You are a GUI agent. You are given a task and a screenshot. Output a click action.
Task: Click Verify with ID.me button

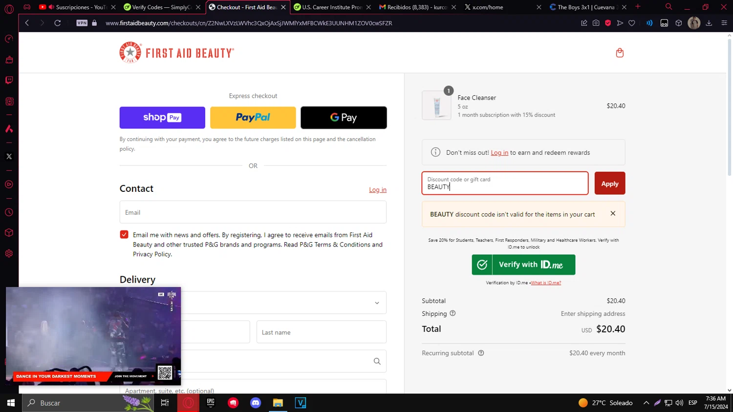pyautogui.click(x=523, y=265)
